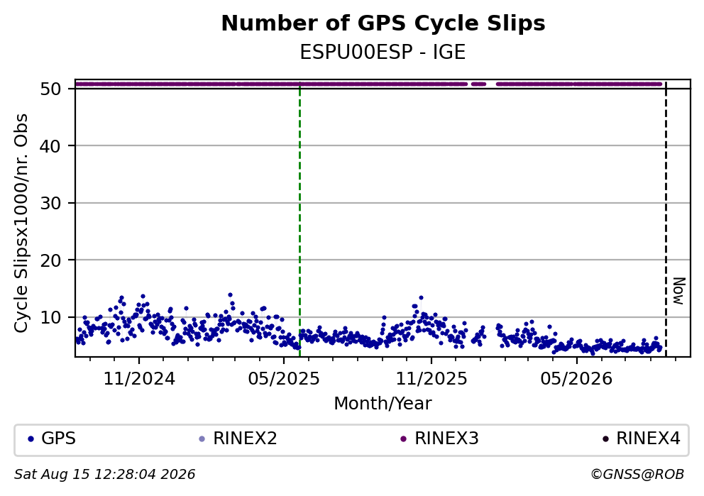The height and width of the screenshot is (496, 704).
Task: Click the RINEX2 legend entry
Action: point(238,439)
